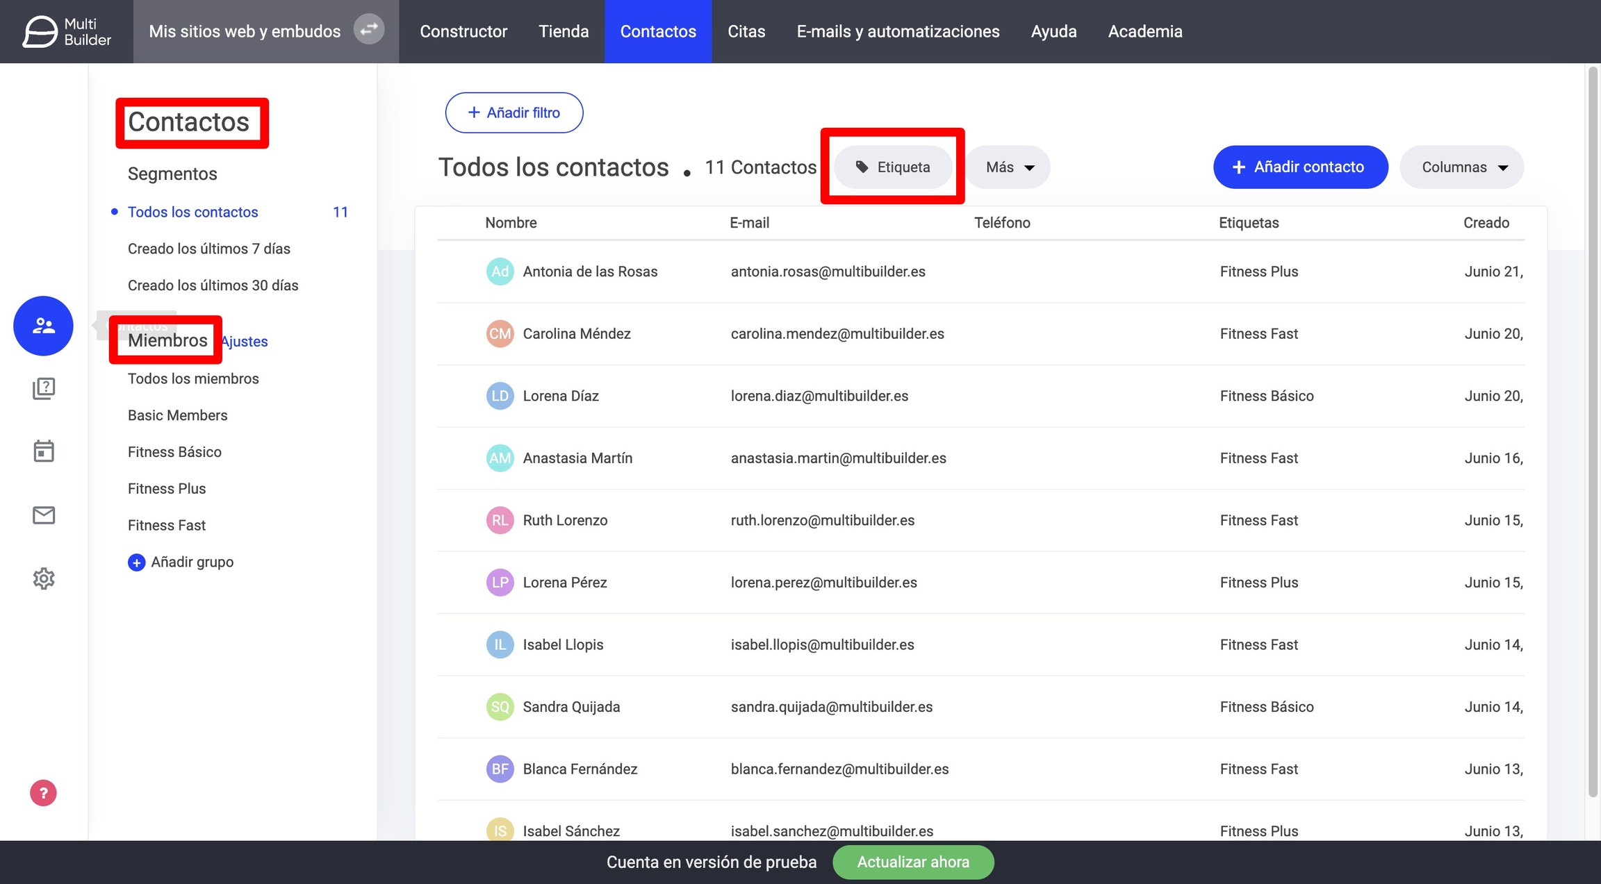
Task: Click the vertical page scrollbar
Action: 1593,431
